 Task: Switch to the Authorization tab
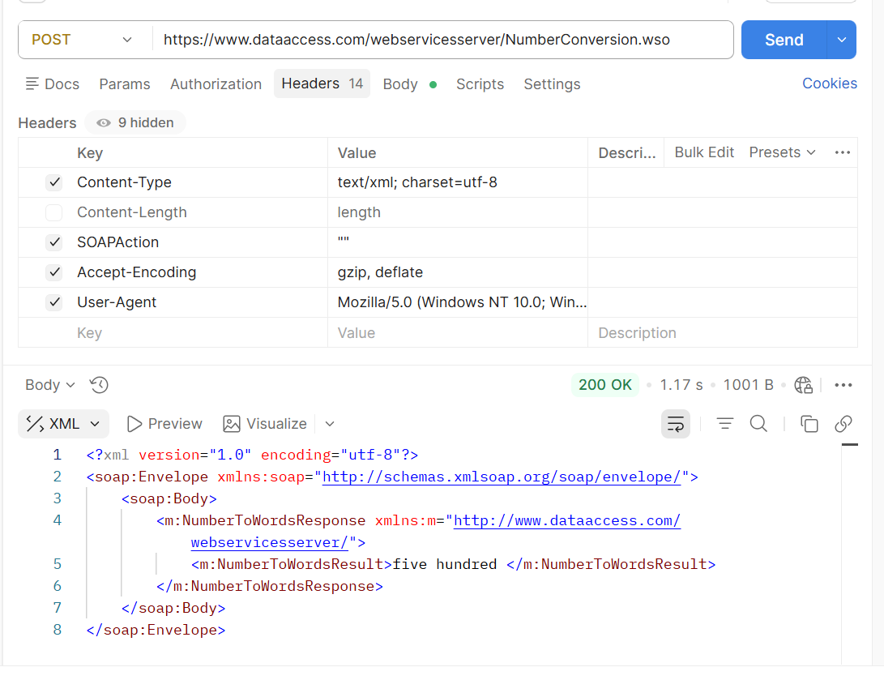216,84
